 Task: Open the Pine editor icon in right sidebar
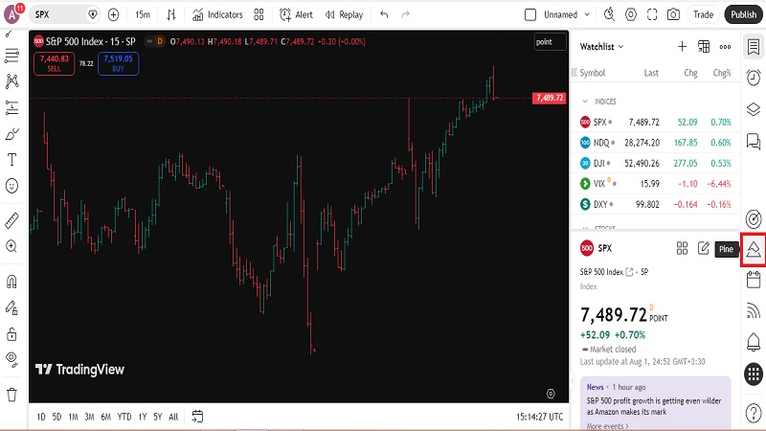point(754,249)
